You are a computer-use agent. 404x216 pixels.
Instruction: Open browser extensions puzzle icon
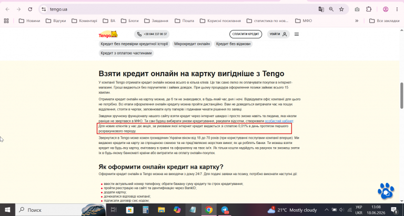point(369,9)
